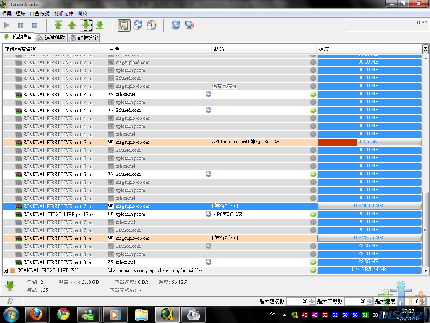Select highlighted part17.rar megaupload.com row
The width and height of the screenshot is (430, 323).
(x=212, y=206)
